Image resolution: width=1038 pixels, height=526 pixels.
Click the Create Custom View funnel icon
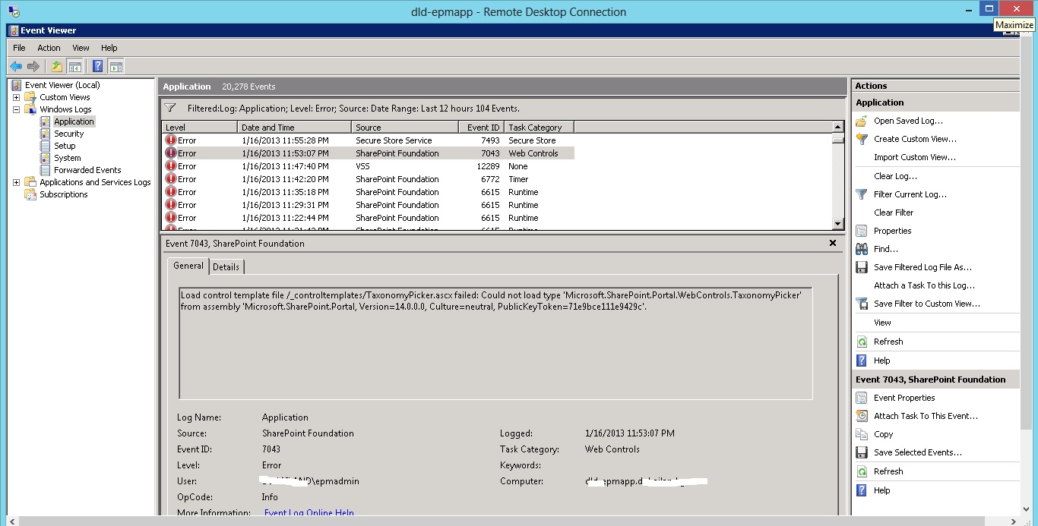pos(861,139)
